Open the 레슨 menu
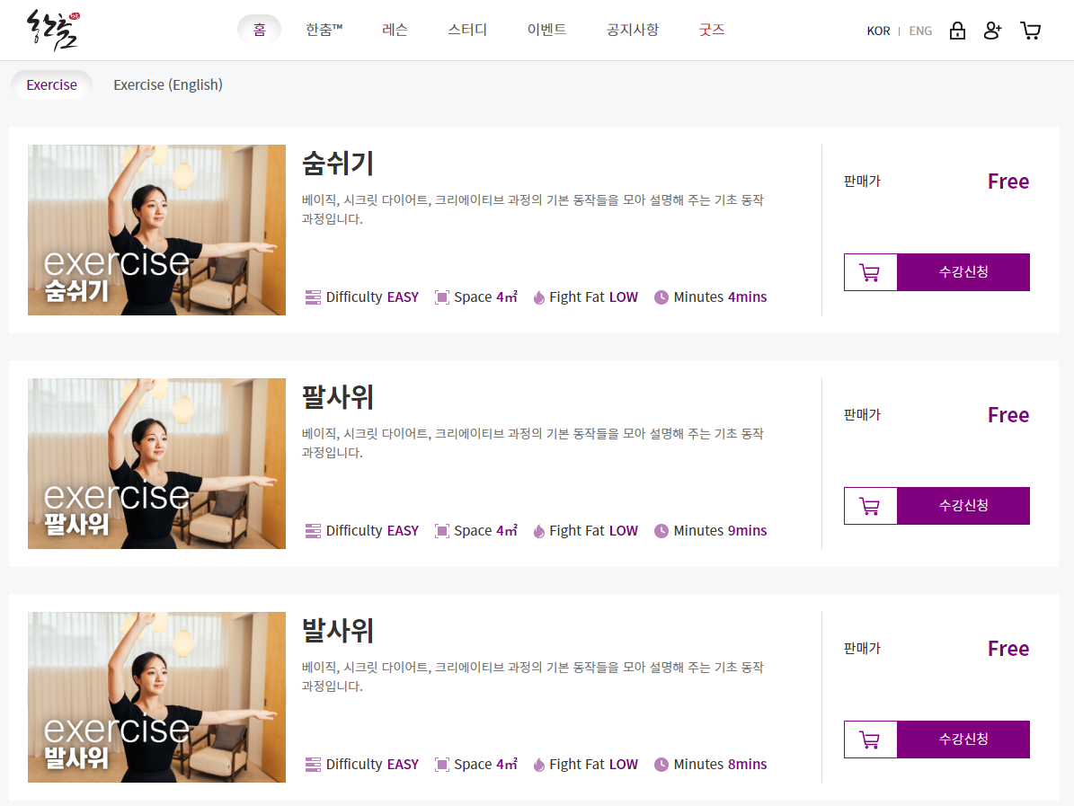Image resolution: width=1074 pixels, height=806 pixels. (395, 30)
